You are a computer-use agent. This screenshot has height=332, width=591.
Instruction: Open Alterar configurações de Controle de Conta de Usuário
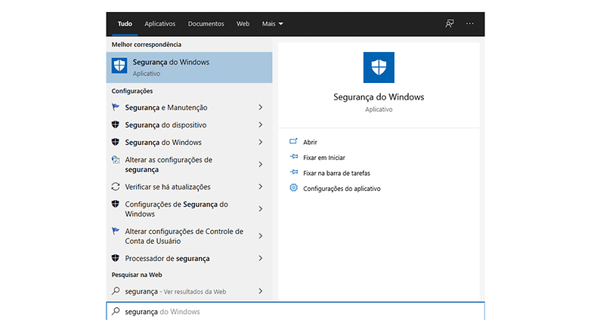[x=184, y=236]
